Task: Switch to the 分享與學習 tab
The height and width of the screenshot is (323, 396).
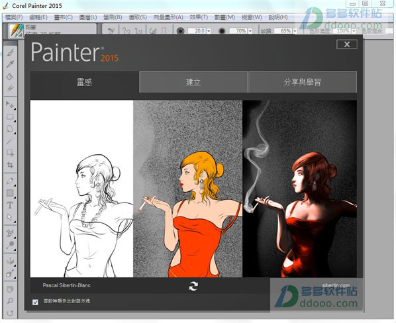Action: click(x=303, y=82)
